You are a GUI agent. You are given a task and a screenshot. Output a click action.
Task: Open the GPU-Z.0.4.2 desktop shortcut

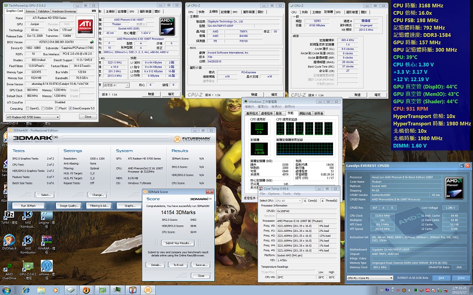tap(28, 270)
